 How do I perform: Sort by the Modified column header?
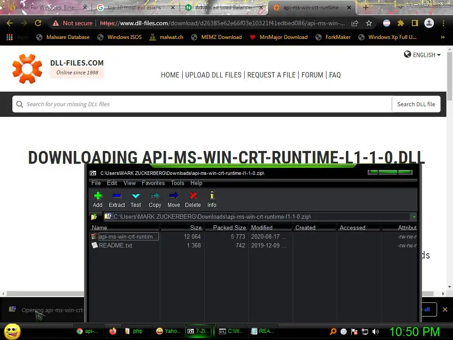(x=270, y=228)
